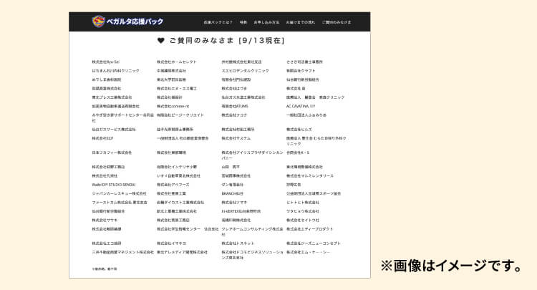Click ジャパンカーレスキュー株式会社 entry
Image resolution: width=537 pixels, height=290 pixels.
[x=119, y=193]
